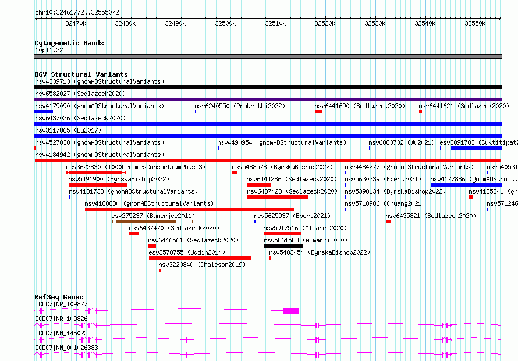Open nsv4181733 gnomAD variant label
Viewport: 518px width, 361px height.
coord(133,191)
